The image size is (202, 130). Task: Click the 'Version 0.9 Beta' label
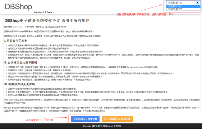[x=43, y=12]
